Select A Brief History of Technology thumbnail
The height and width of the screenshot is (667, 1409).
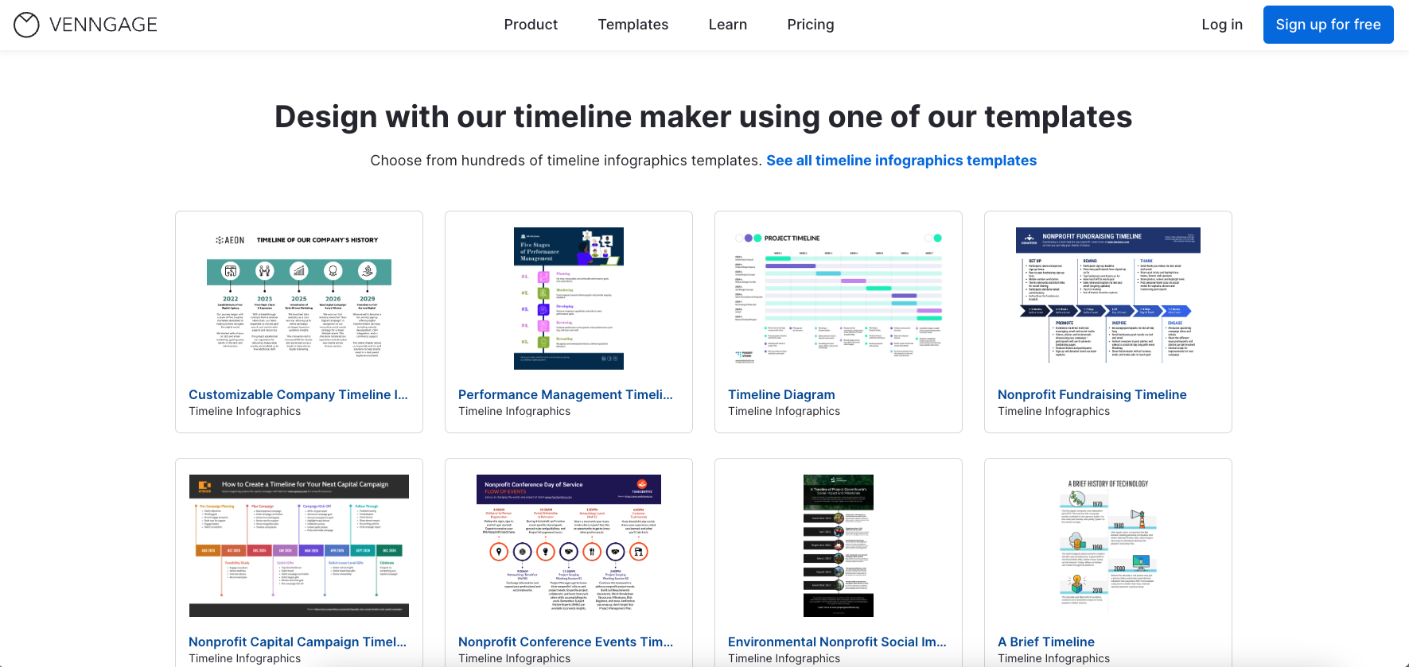[x=1107, y=545]
